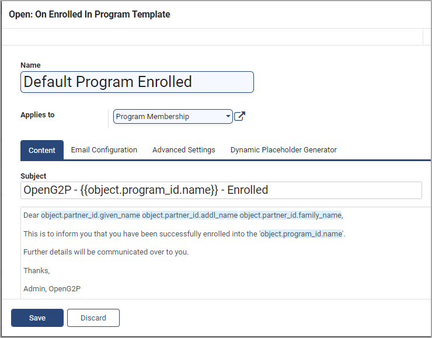
Task: Open external link icon beside Program Membership
Action: pyautogui.click(x=239, y=116)
